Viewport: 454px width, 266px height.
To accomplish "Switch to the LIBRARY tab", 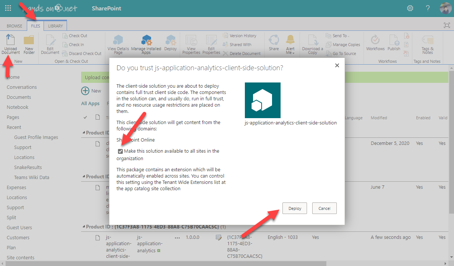I will coord(55,26).
